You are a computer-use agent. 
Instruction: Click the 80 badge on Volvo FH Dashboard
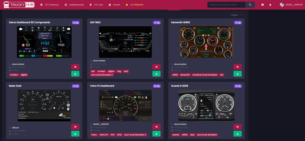157,86
